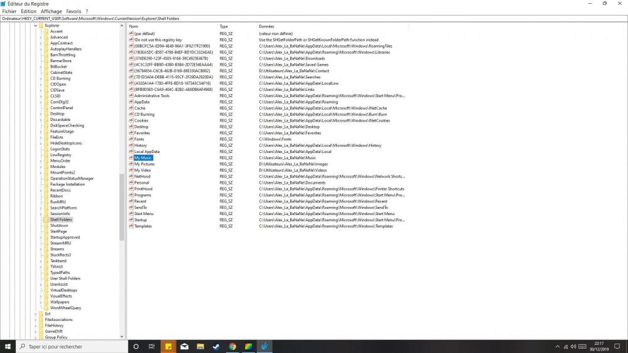This screenshot has width=628, height=353.
Task: Open the Mail app on taskbar
Action: [184, 347]
